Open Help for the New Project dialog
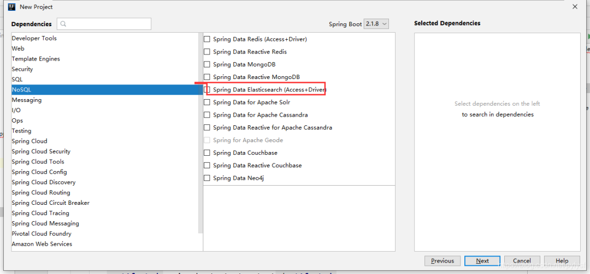Image resolution: width=590 pixels, height=274 pixels. [x=562, y=261]
